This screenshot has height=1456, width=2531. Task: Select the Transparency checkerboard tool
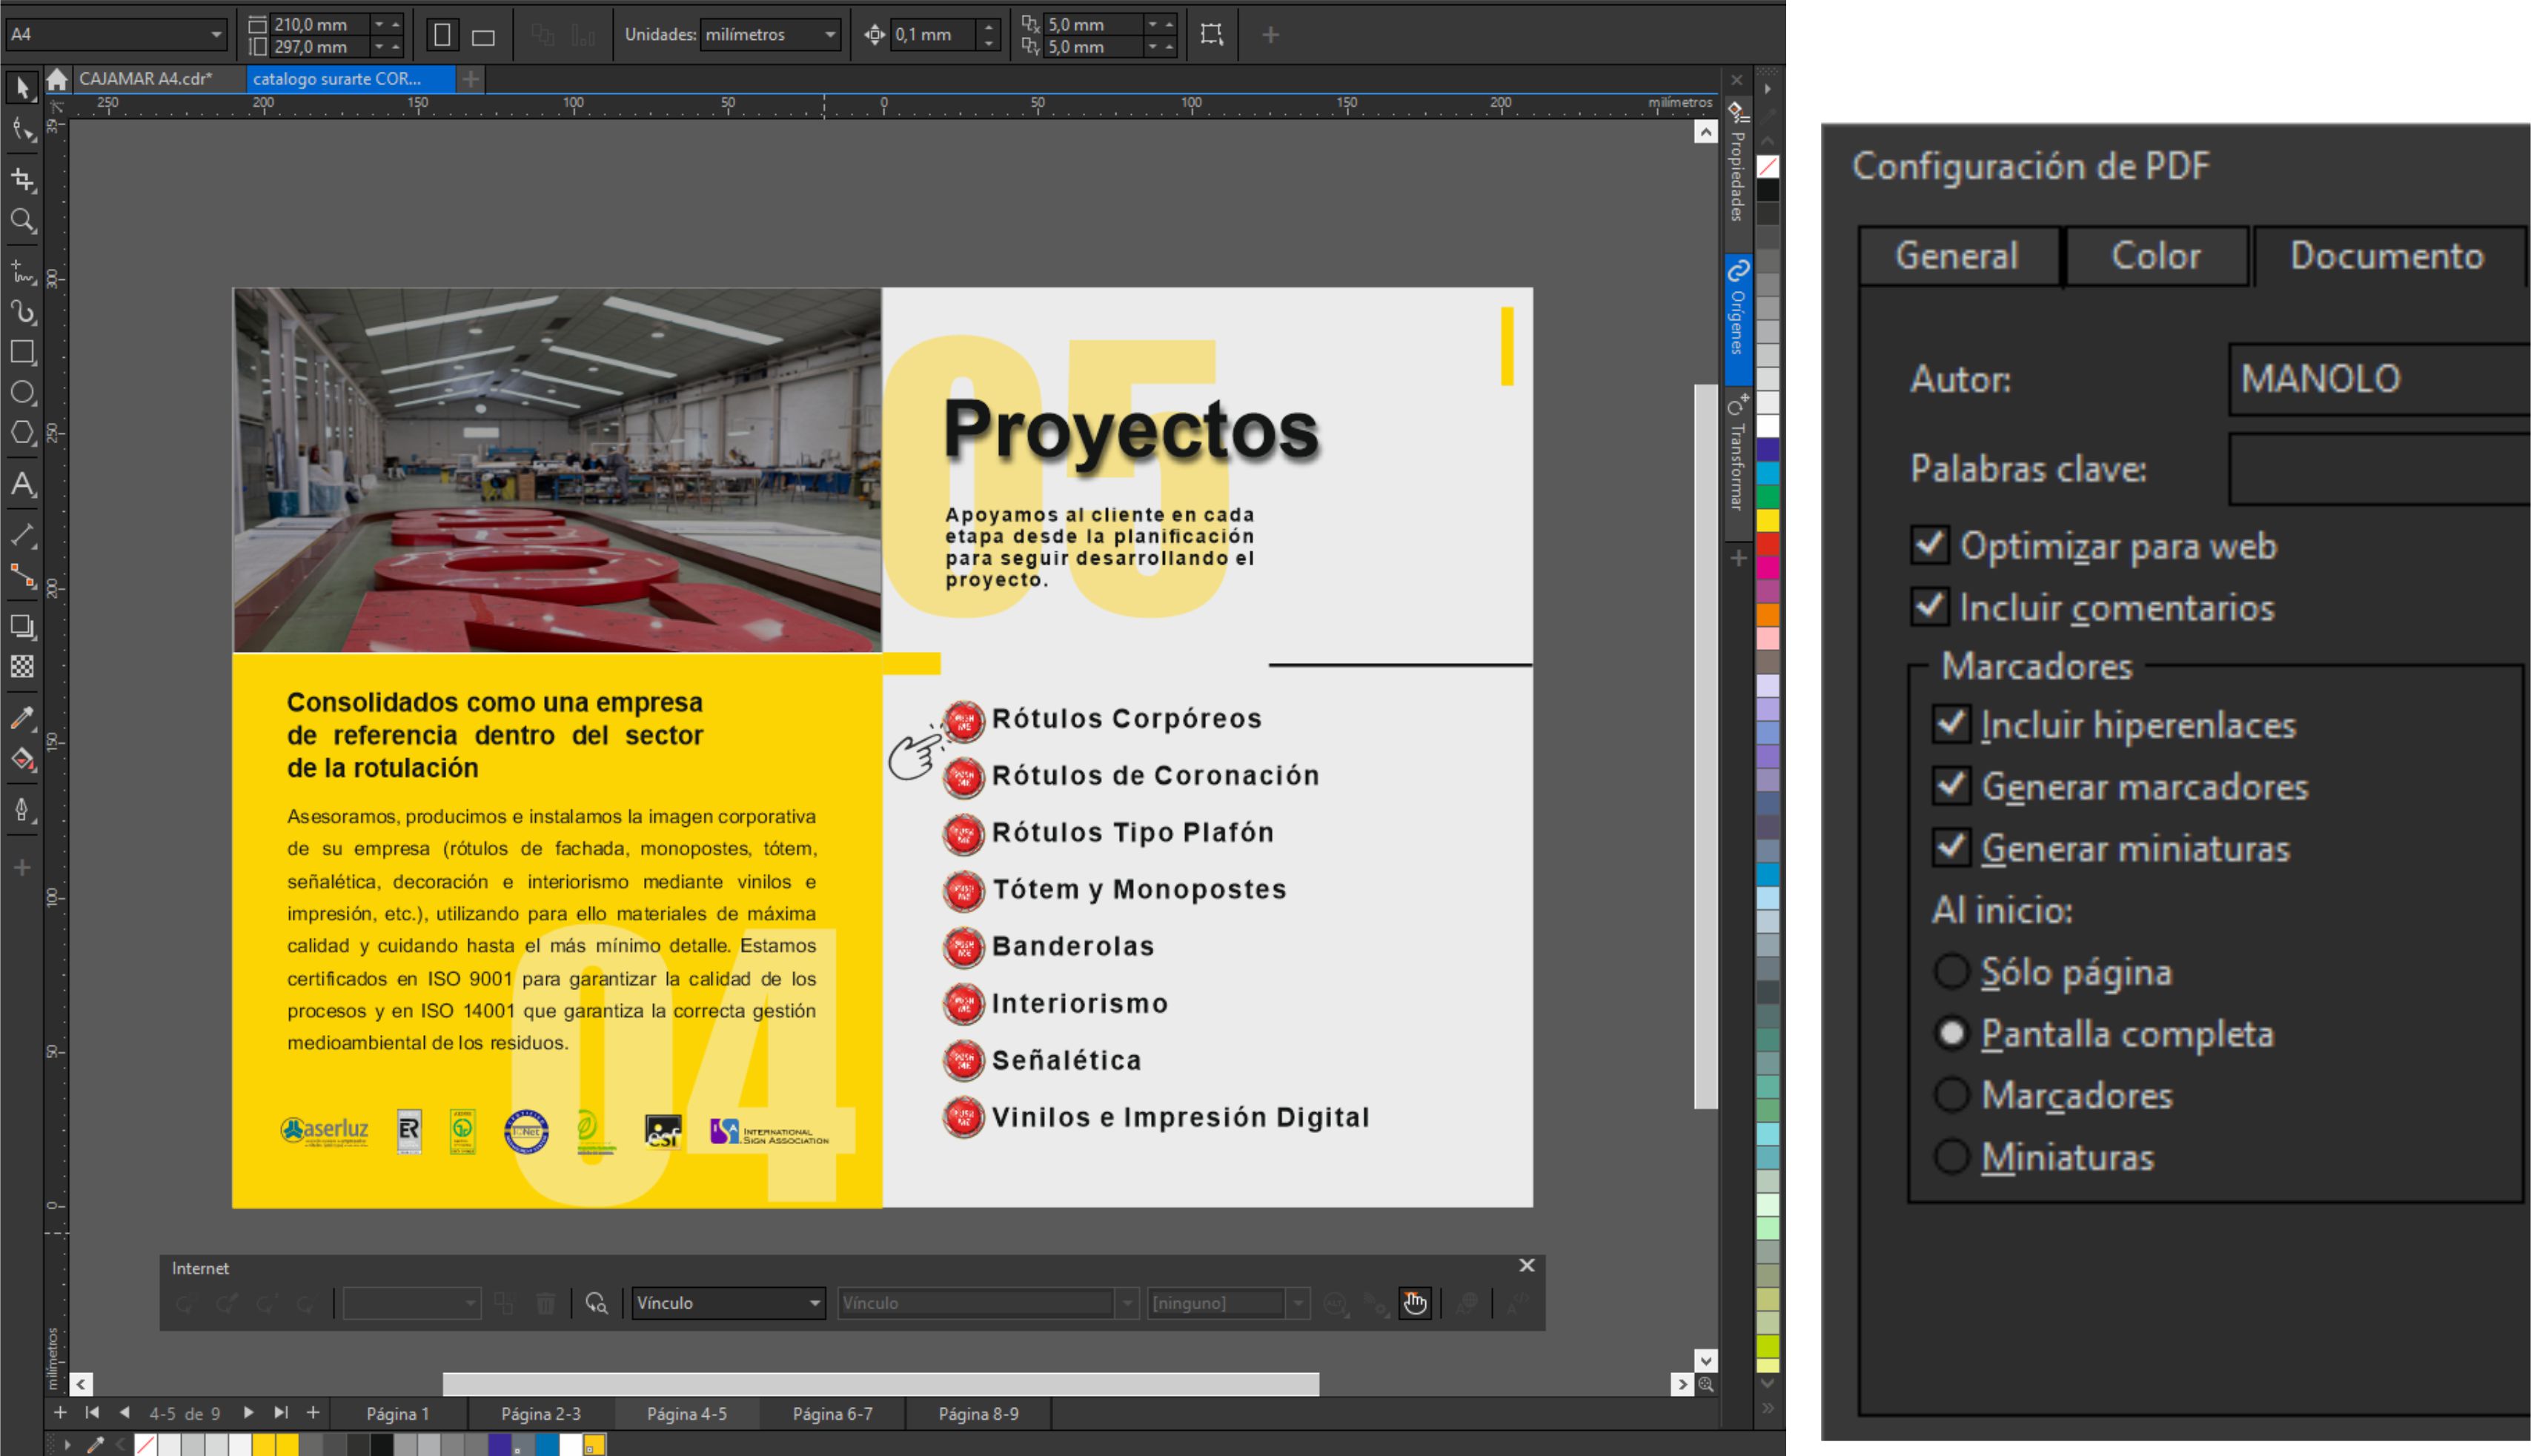point(22,666)
